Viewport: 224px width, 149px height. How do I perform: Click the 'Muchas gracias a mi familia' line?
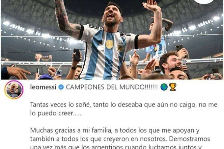click(115, 131)
